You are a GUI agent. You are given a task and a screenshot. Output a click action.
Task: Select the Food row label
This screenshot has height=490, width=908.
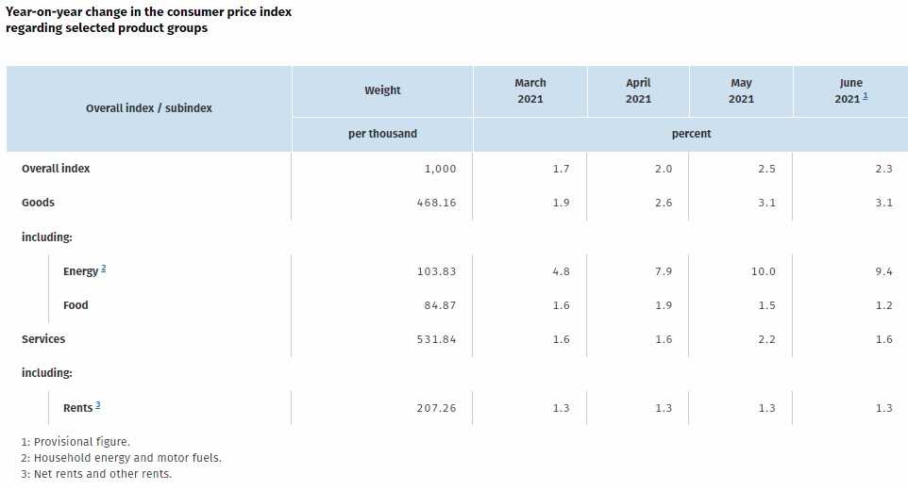tap(76, 305)
